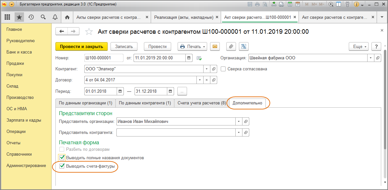388x190 pixels.
Task: Open the sections menu grid icon
Action: tap(7, 17)
